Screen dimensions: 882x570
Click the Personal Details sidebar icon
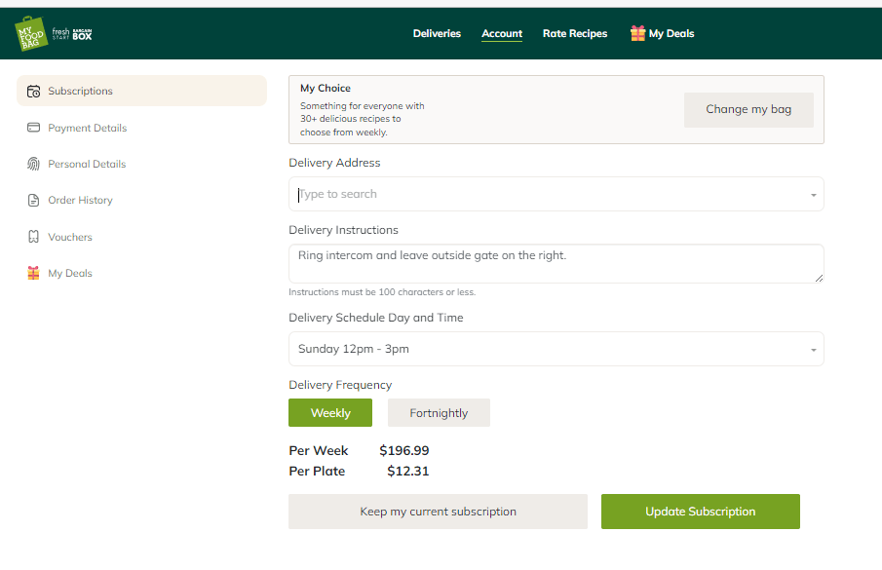pos(32,164)
